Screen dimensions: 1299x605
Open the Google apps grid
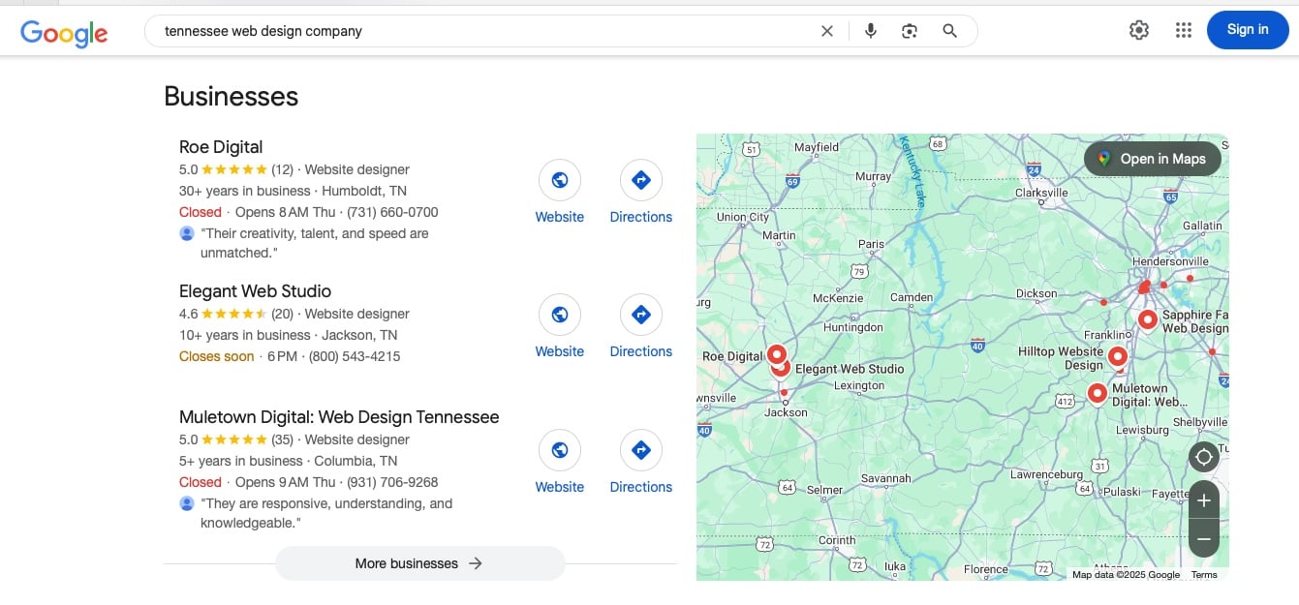[x=1184, y=30]
